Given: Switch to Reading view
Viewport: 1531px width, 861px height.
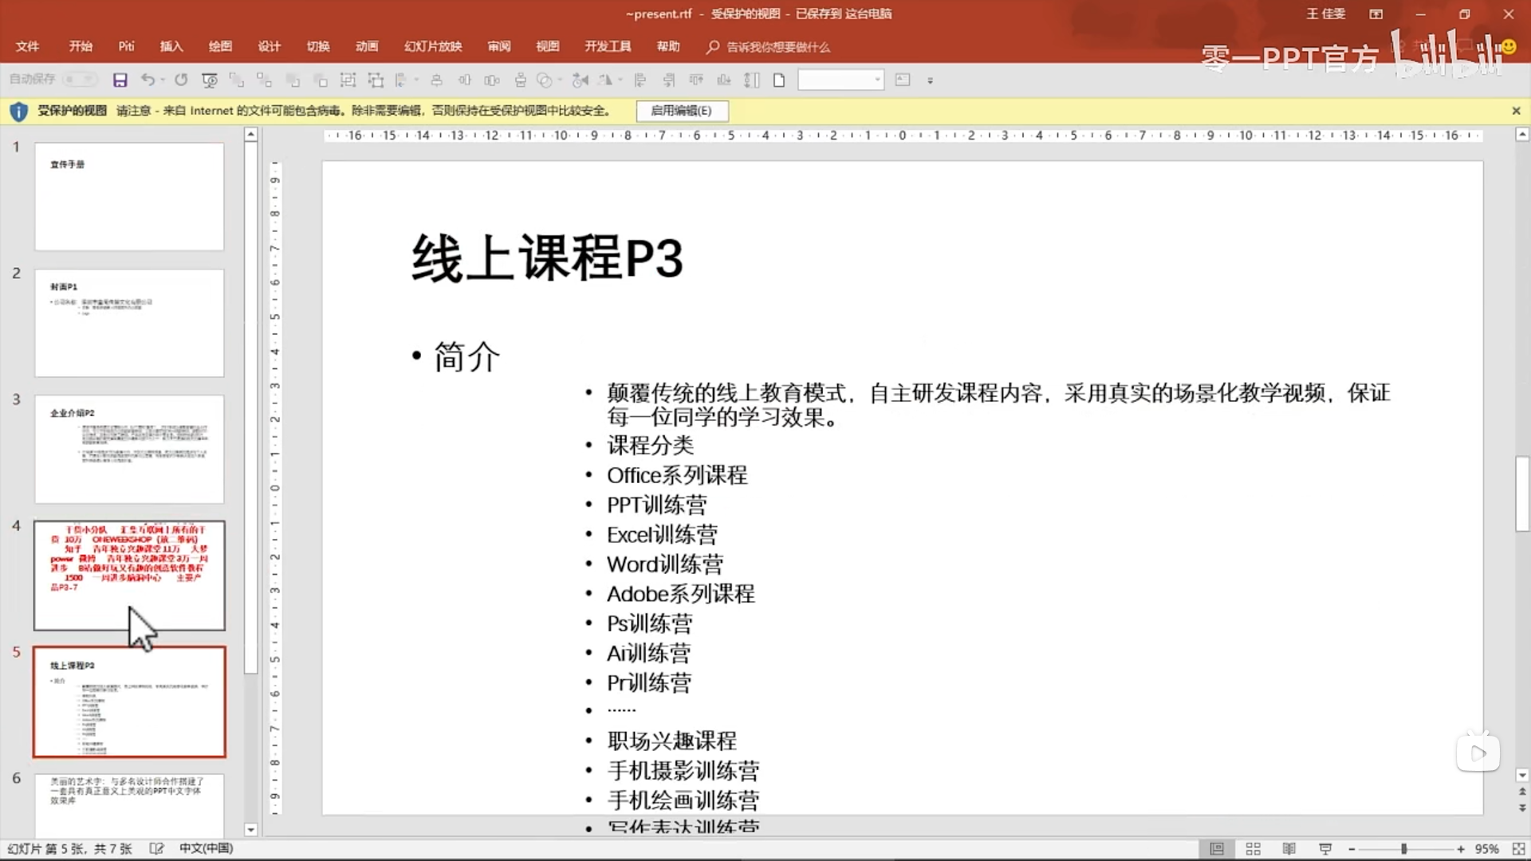Looking at the screenshot, I should pyautogui.click(x=1289, y=849).
